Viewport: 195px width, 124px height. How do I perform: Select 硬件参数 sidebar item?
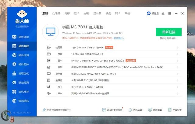[x=22, y=46]
